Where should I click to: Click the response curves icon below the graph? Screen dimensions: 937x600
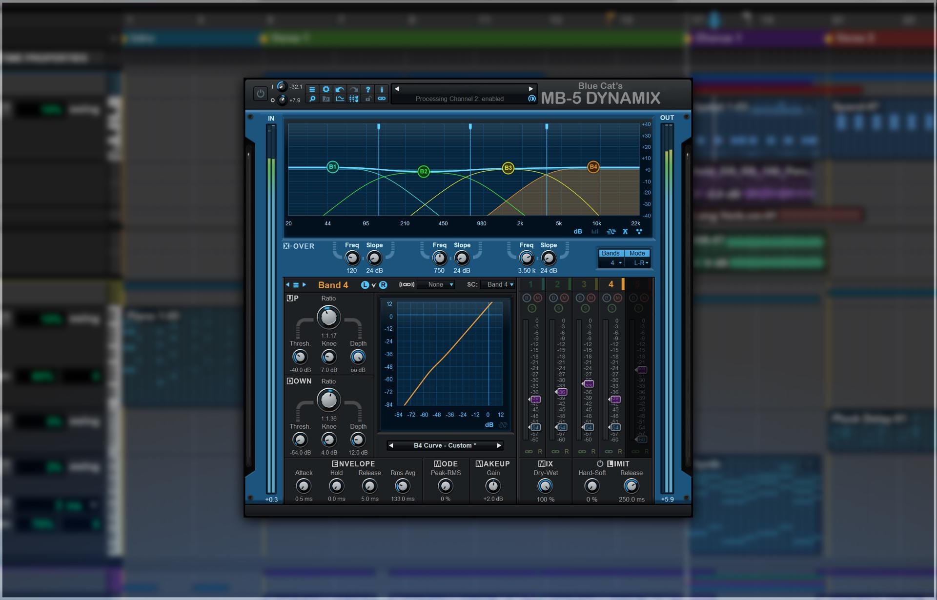611,232
